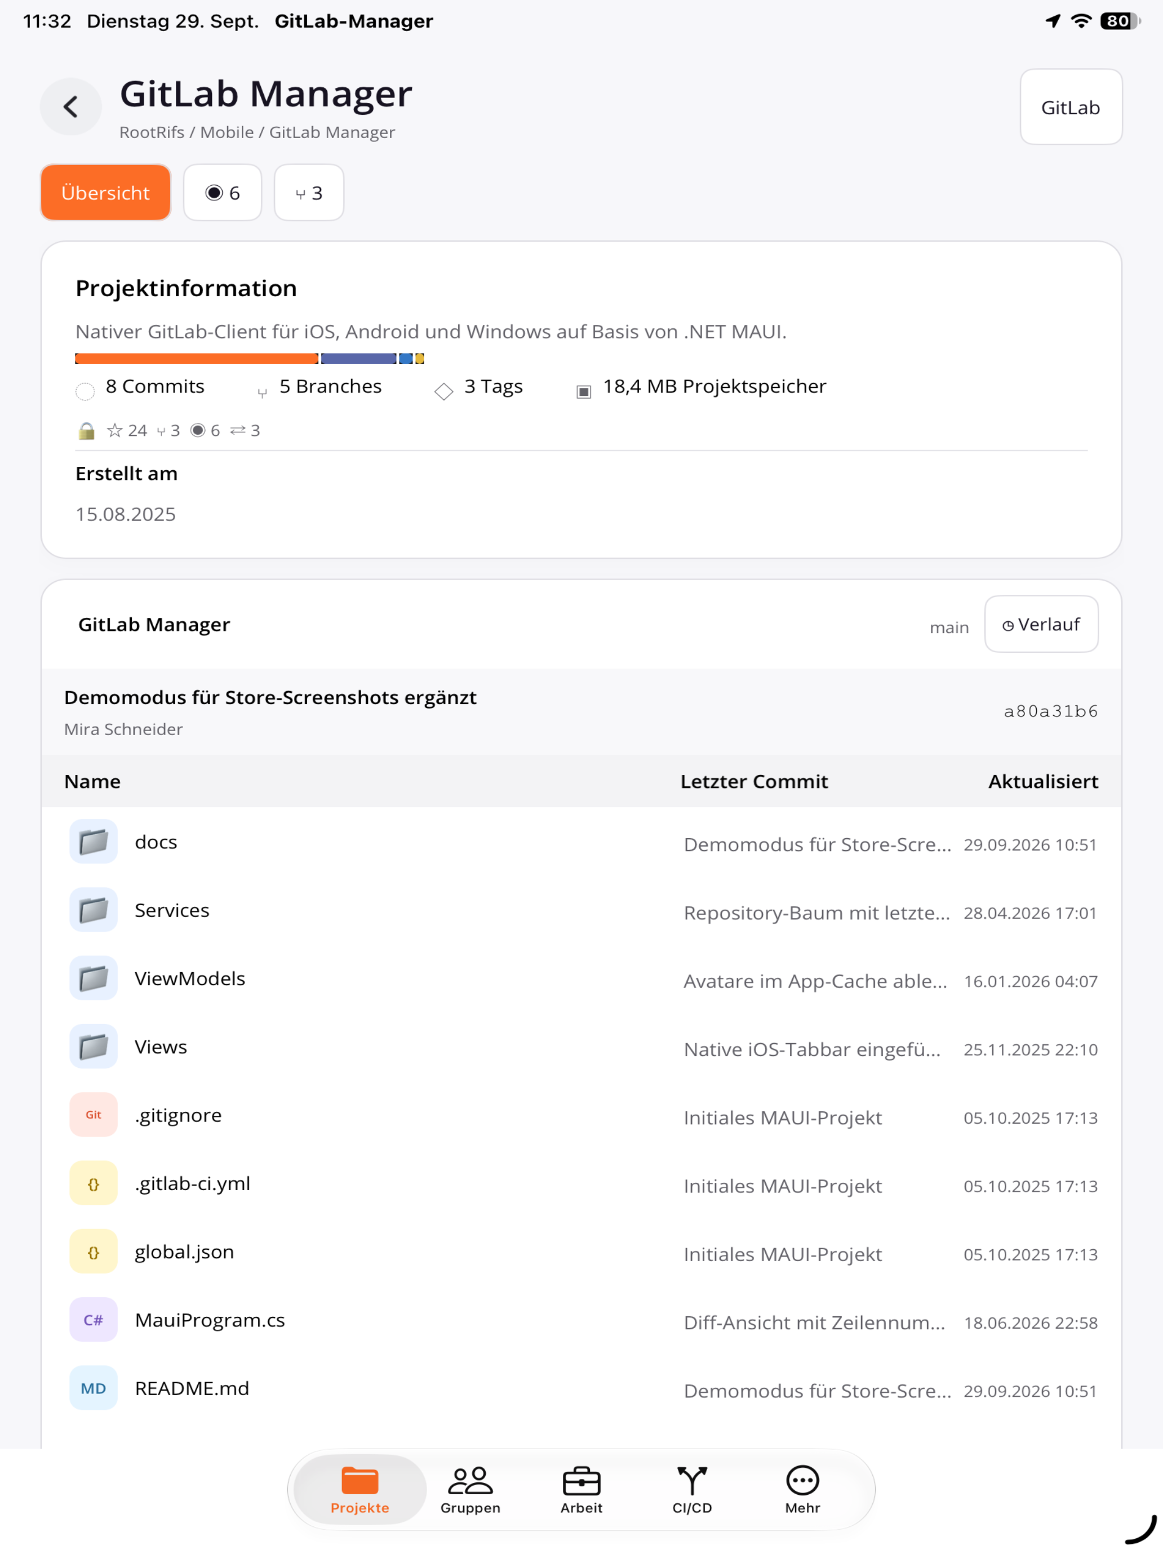Click the lock visibility icon
The image size is (1163, 1550).
[x=86, y=430]
